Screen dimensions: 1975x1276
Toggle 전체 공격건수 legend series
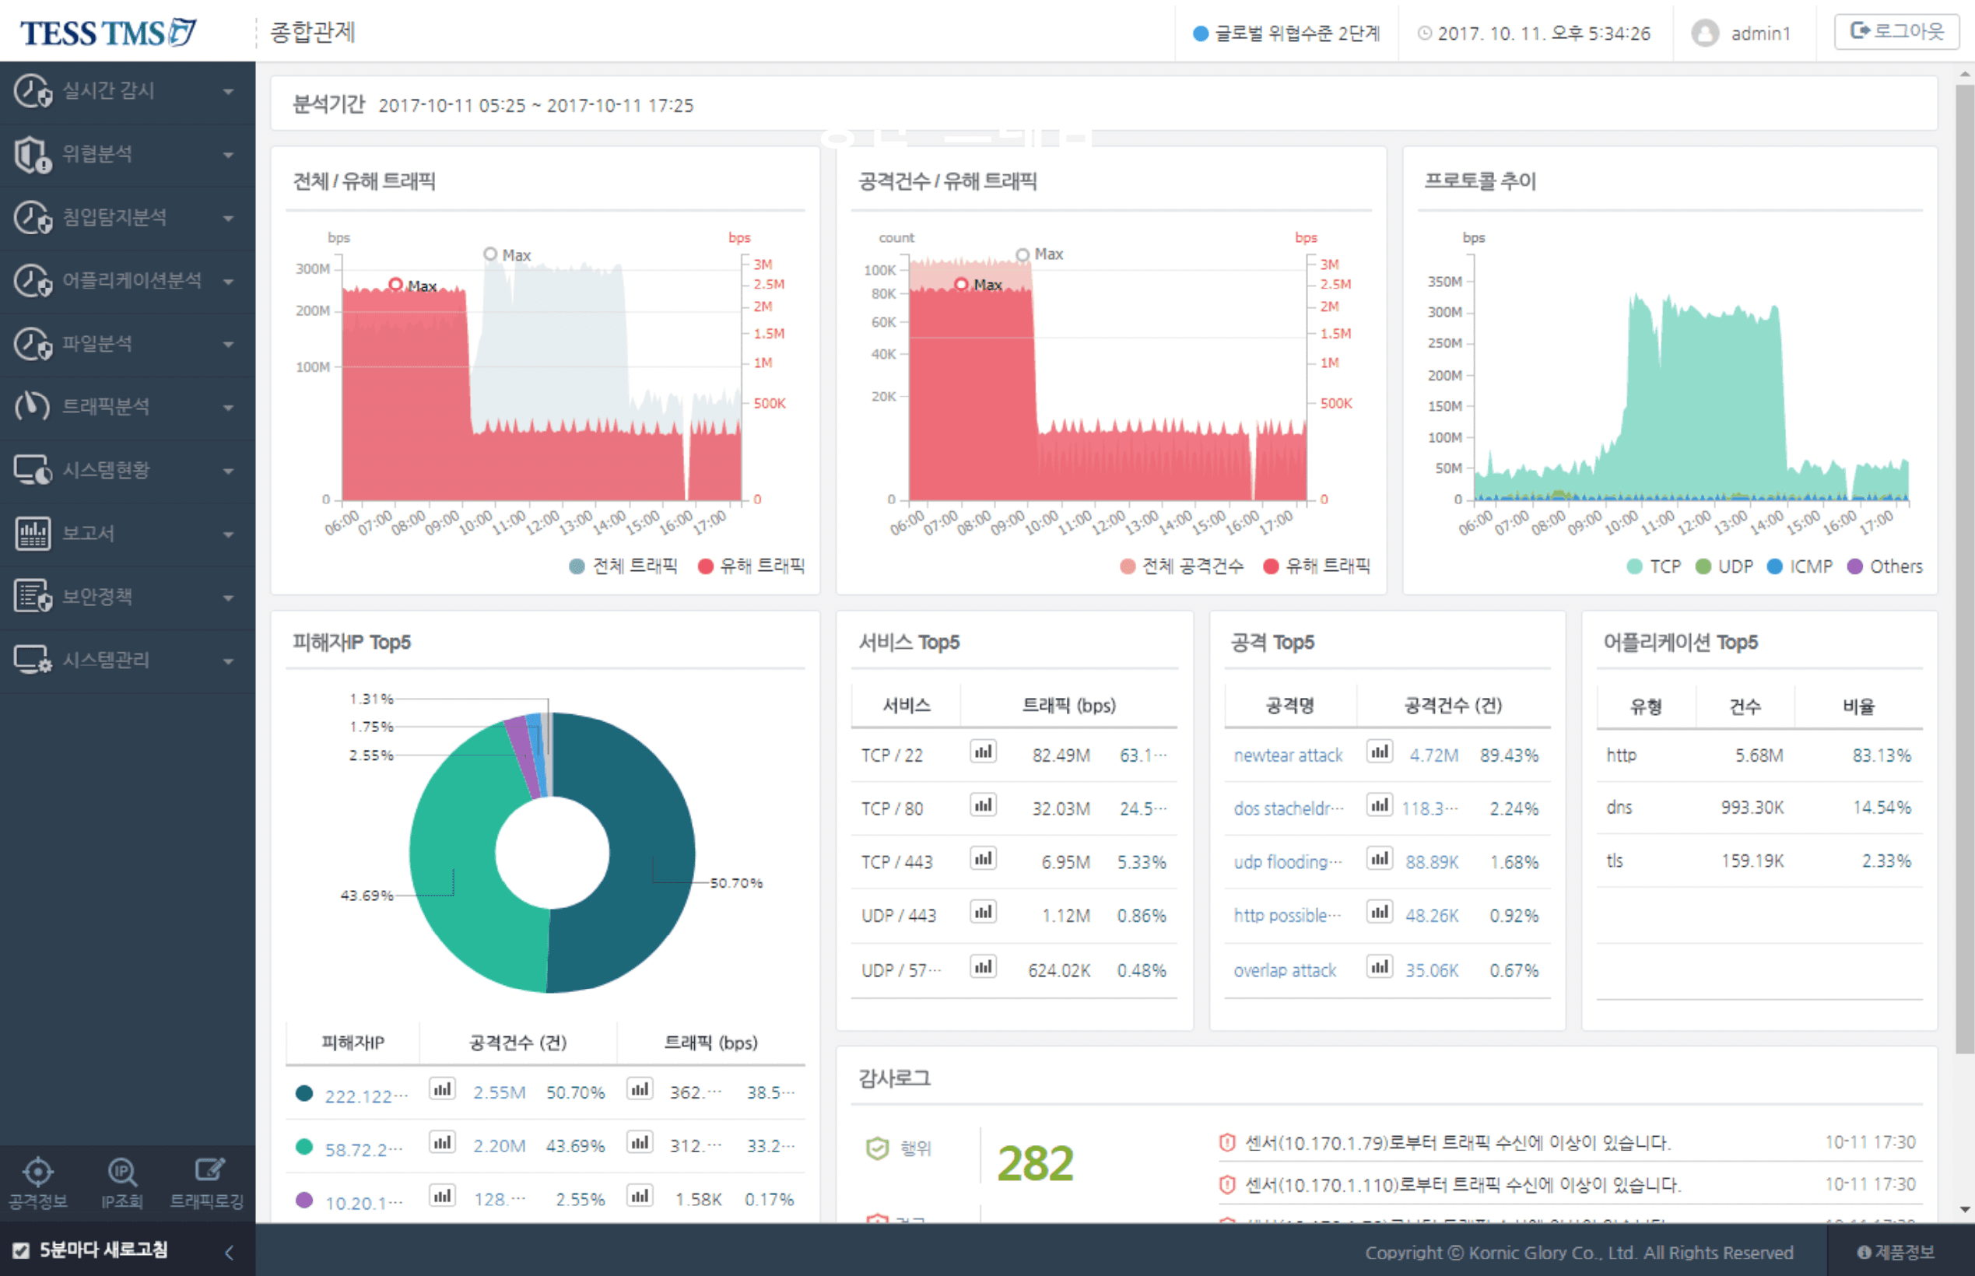(1182, 566)
